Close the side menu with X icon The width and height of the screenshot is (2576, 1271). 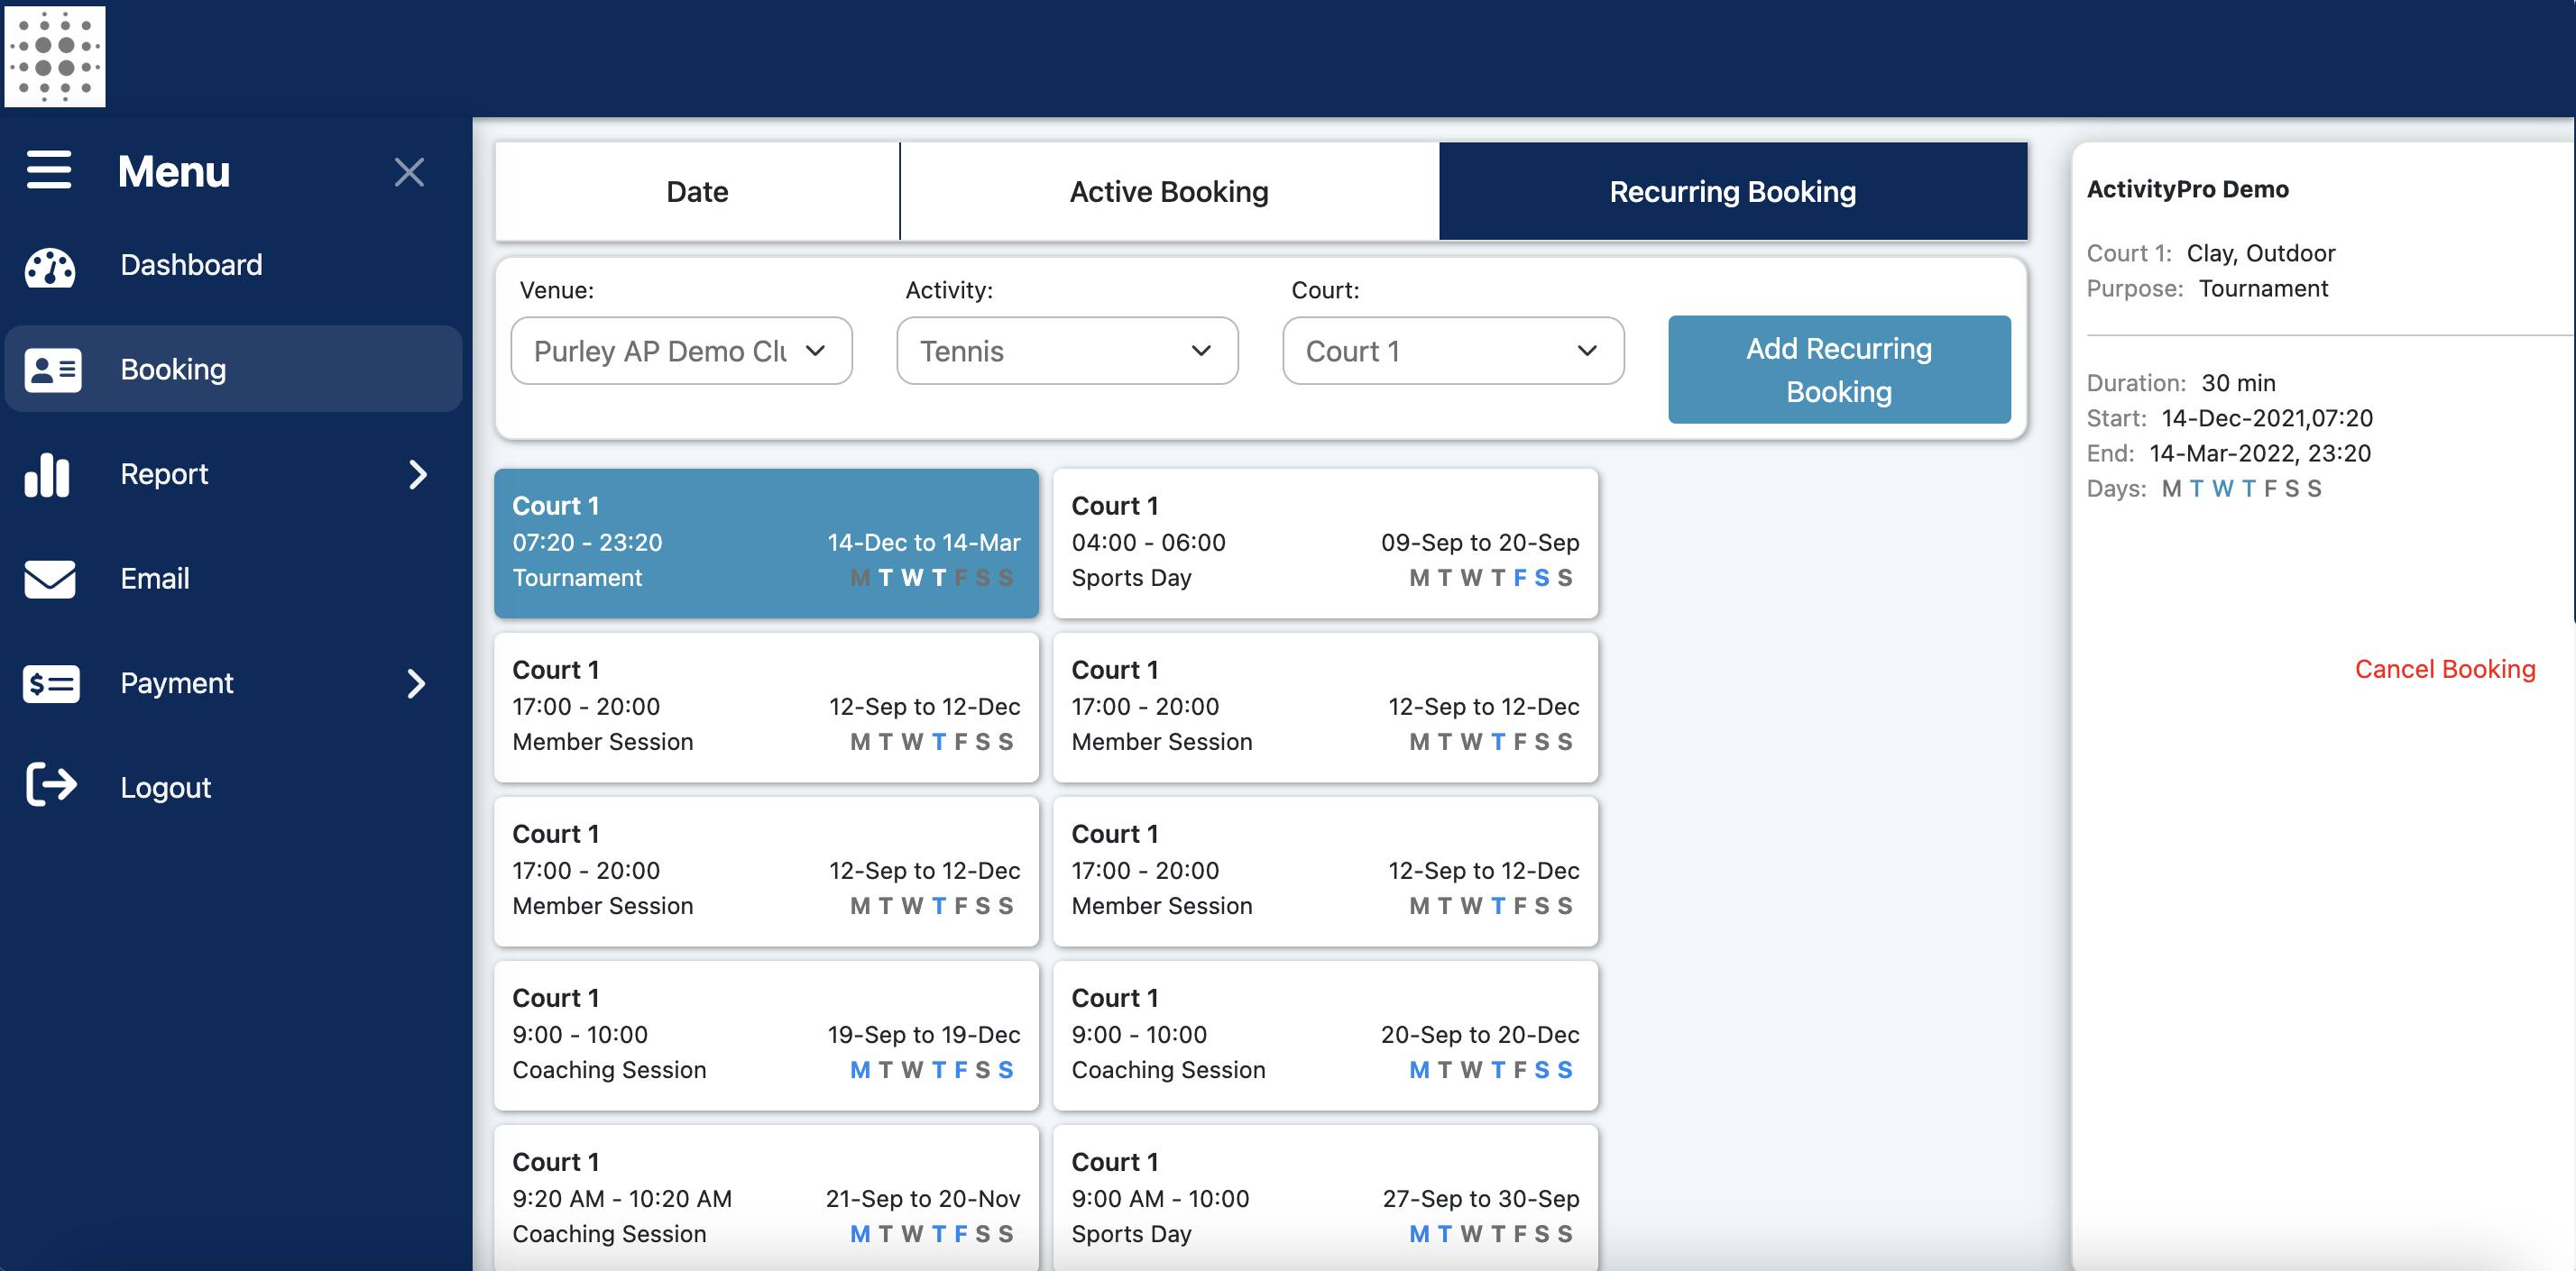tap(409, 172)
